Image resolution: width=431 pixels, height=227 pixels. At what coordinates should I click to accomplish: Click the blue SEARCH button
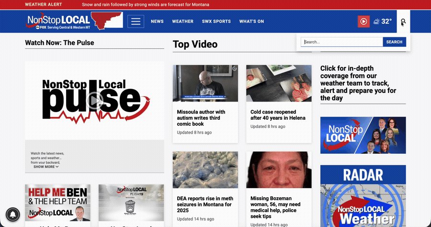[x=394, y=42]
